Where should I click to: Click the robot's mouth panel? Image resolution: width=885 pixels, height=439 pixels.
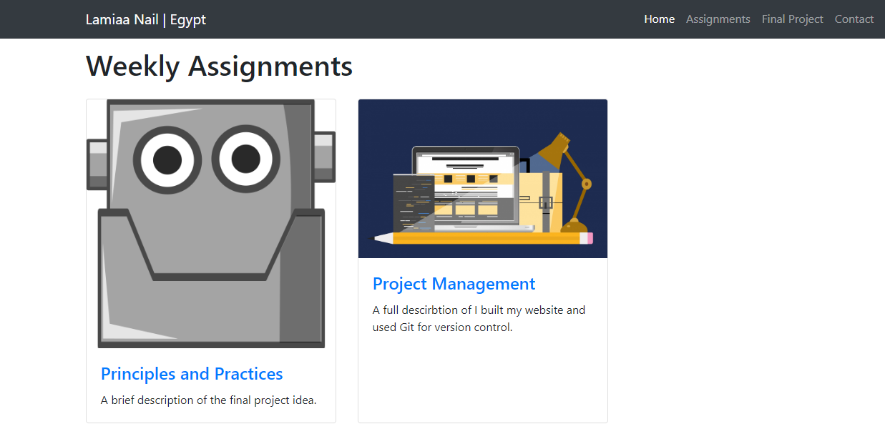click(211, 243)
